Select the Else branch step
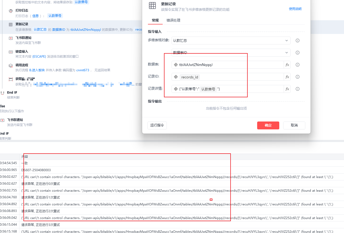 pyautogui.click(x=2, y=106)
